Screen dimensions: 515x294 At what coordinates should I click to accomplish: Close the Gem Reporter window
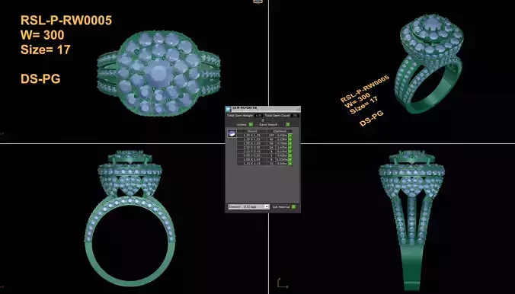point(298,109)
